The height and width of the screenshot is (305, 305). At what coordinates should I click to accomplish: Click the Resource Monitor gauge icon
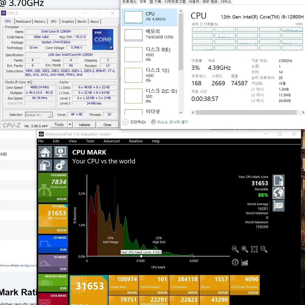tap(153, 122)
